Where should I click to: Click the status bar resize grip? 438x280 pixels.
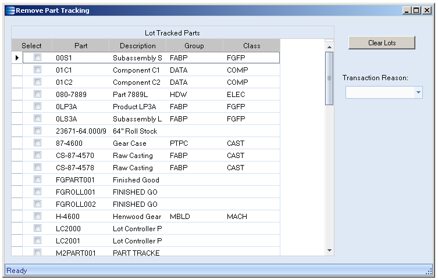pyautogui.click(x=429, y=271)
